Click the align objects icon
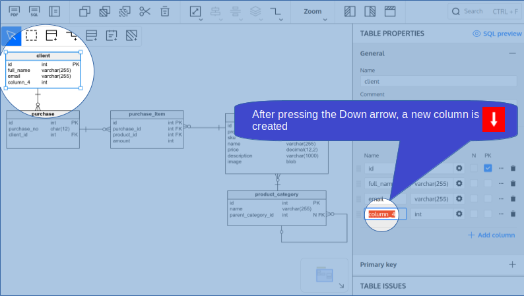 [215, 11]
